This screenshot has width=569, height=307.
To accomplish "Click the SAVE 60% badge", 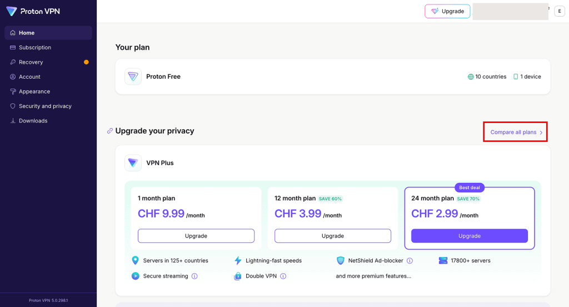I will click(x=330, y=199).
